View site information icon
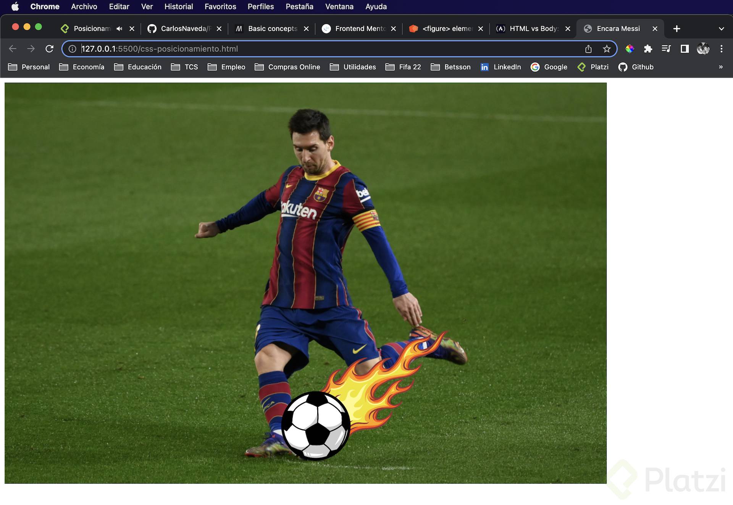The width and height of the screenshot is (733, 505). [x=72, y=49]
